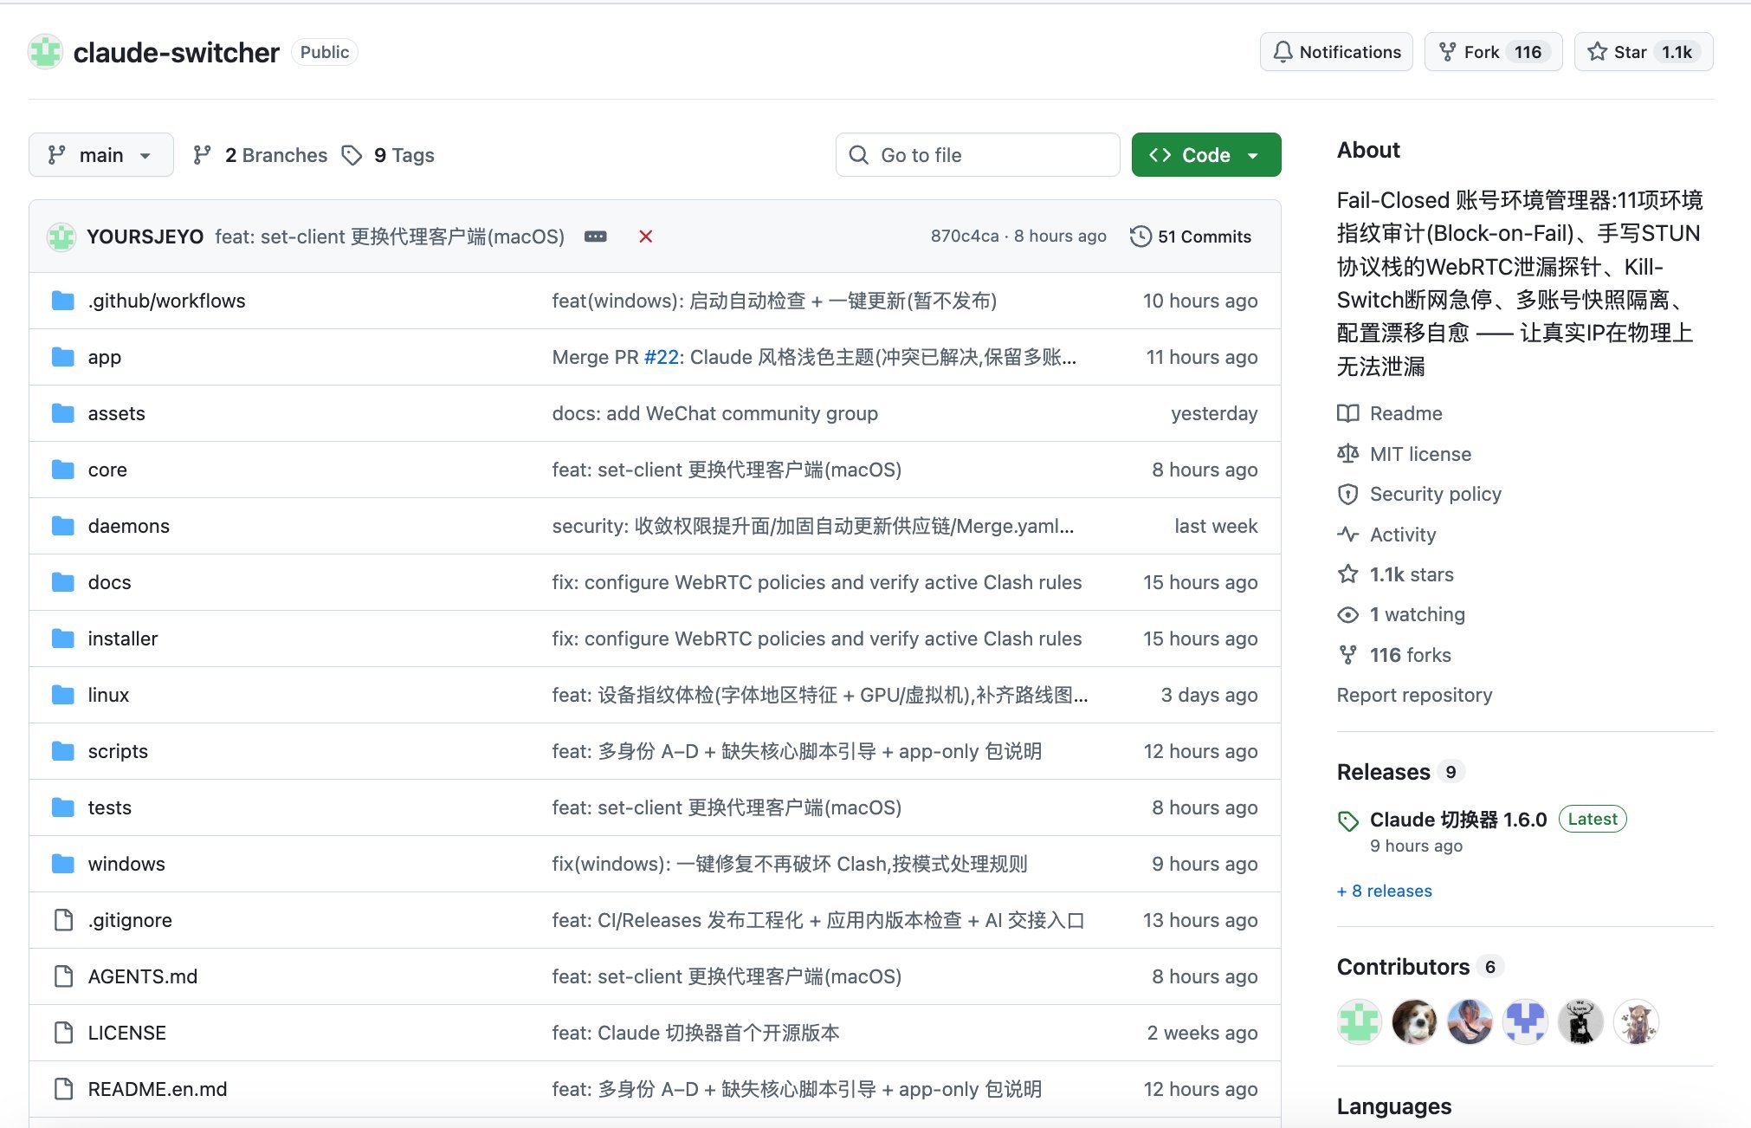
Task: Open the docs folder
Action: tap(110, 582)
